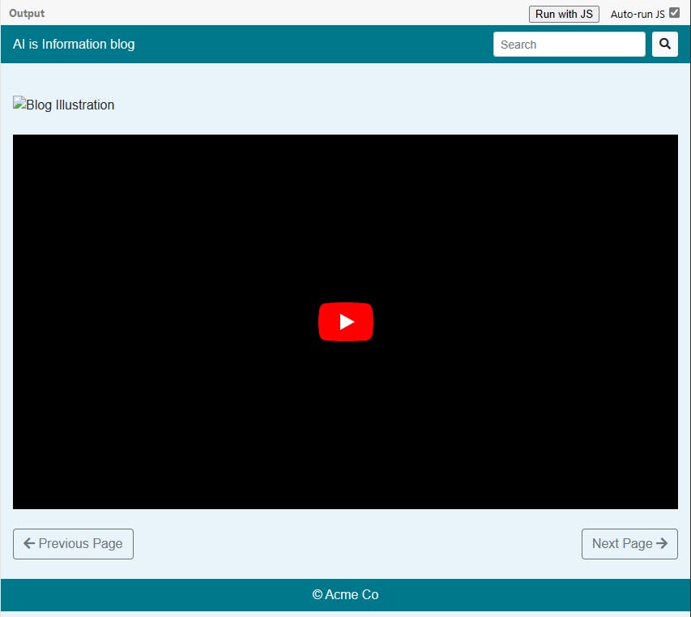Click the © Acme Co footer text
Viewport: 691px width, 617px height.
click(x=345, y=594)
